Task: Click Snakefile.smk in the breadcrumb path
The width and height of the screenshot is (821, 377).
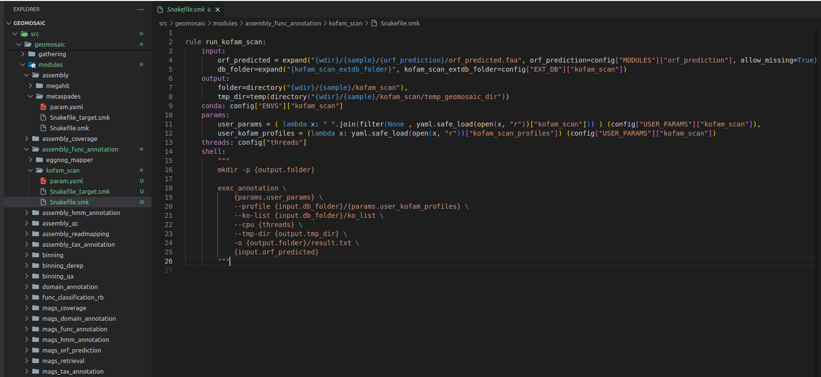Action: point(400,23)
